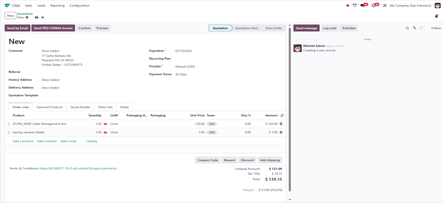Screen dimensions: 443x203
Task: Open the optional columns settings toggle
Action: point(282,115)
